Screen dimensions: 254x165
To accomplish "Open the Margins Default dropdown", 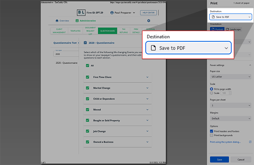I will [x=231, y=118].
